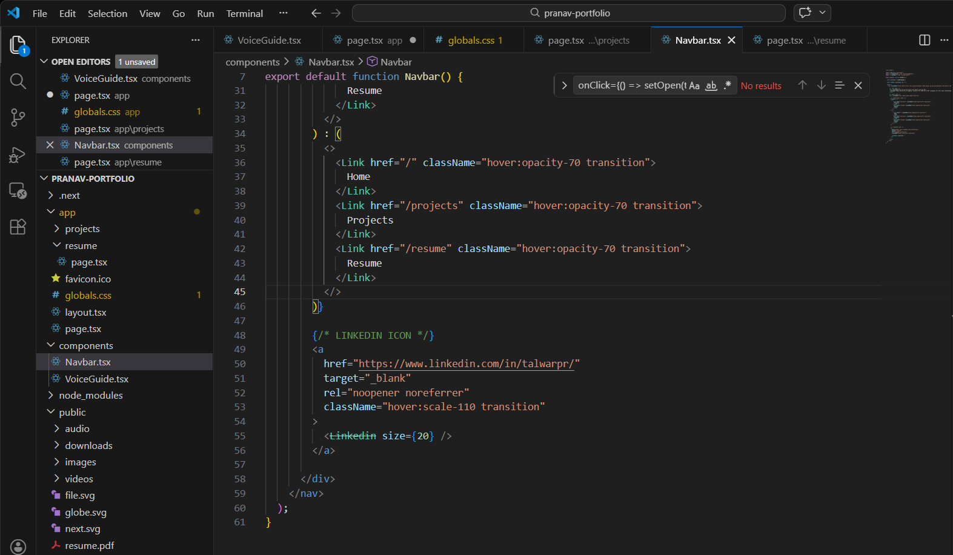The width and height of the screenshot is (953, 555).
Task: Expand the node_modules folder
Action: click(90, 396)
